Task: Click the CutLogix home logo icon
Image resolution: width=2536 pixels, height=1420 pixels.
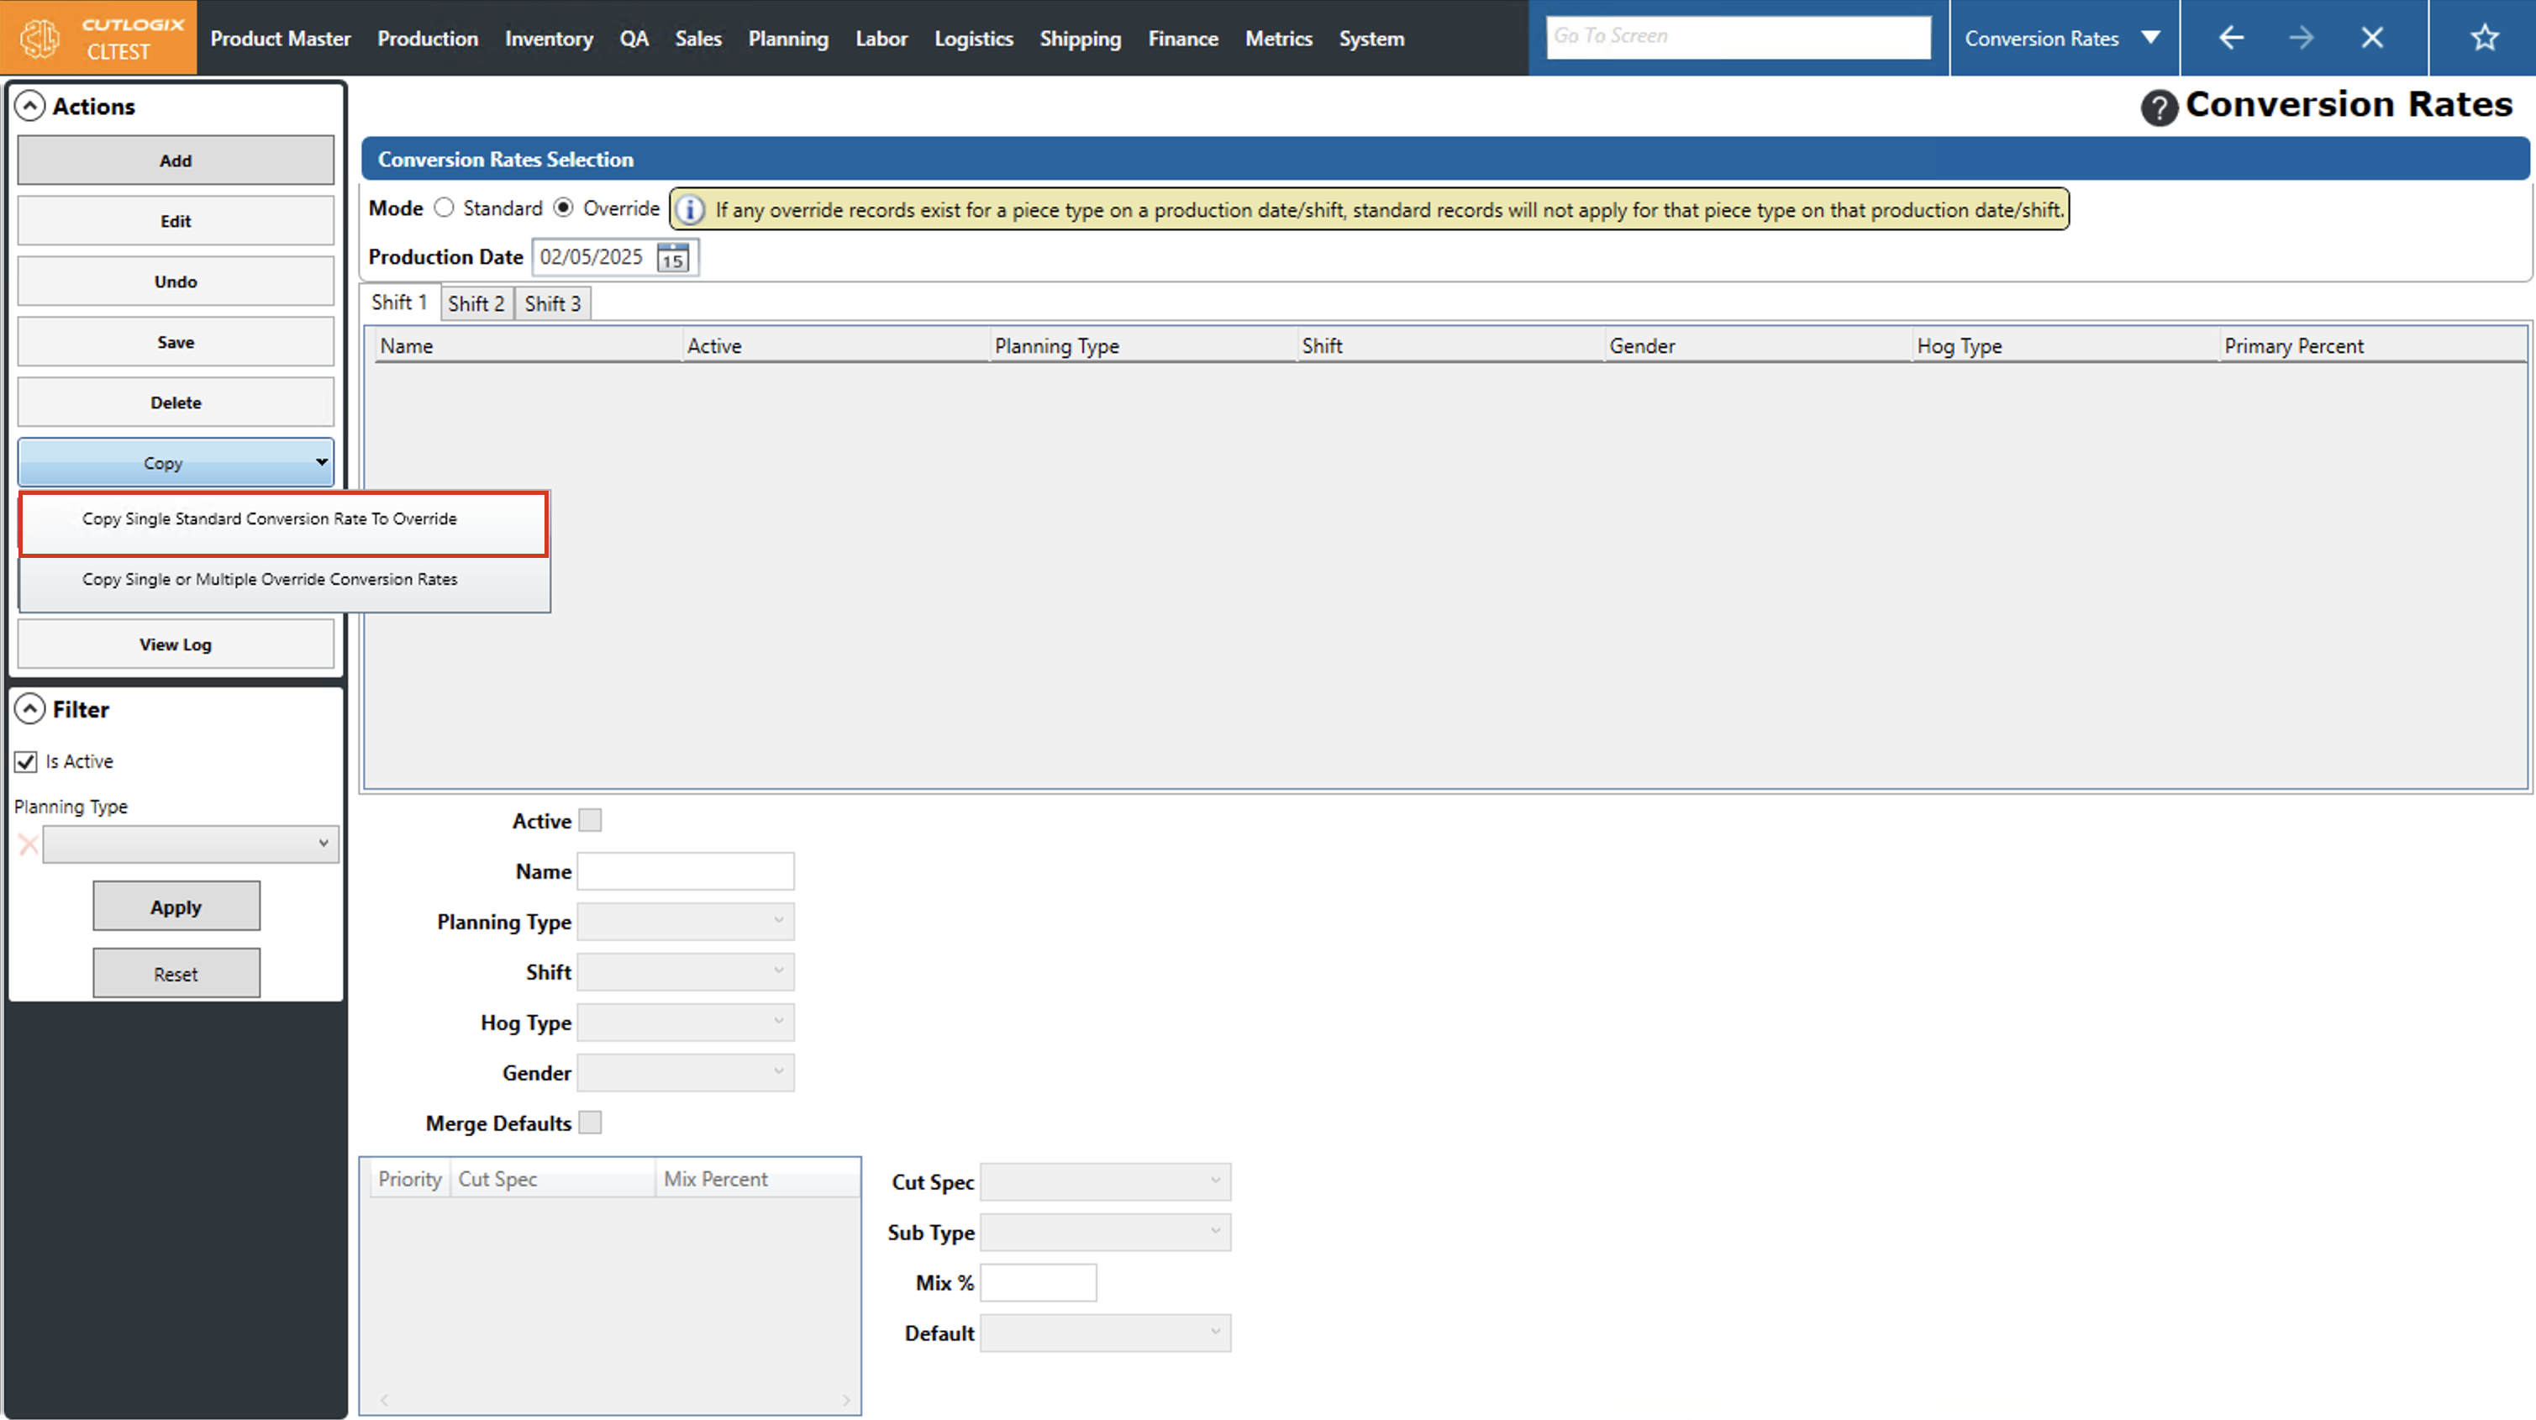Action: [41, 38]
